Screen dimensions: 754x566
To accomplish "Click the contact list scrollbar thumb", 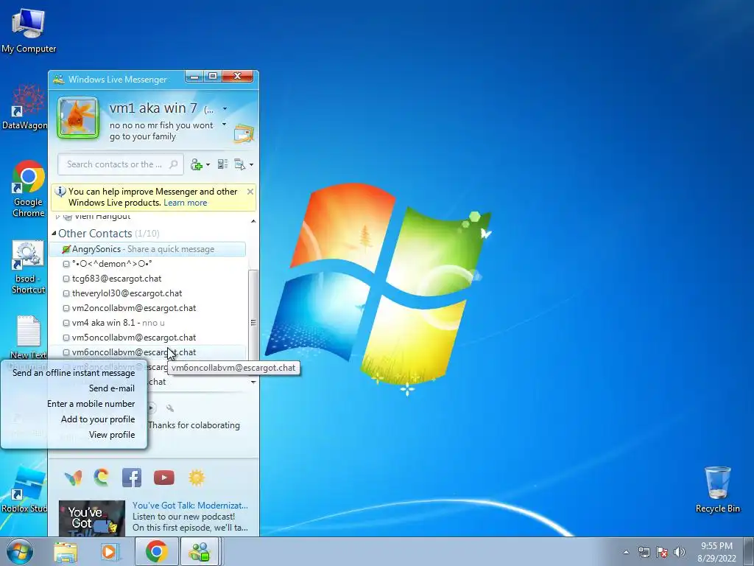I will click(253, 323).
